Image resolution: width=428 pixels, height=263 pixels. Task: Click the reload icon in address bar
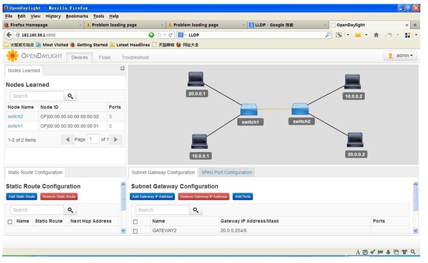[170, 35]
